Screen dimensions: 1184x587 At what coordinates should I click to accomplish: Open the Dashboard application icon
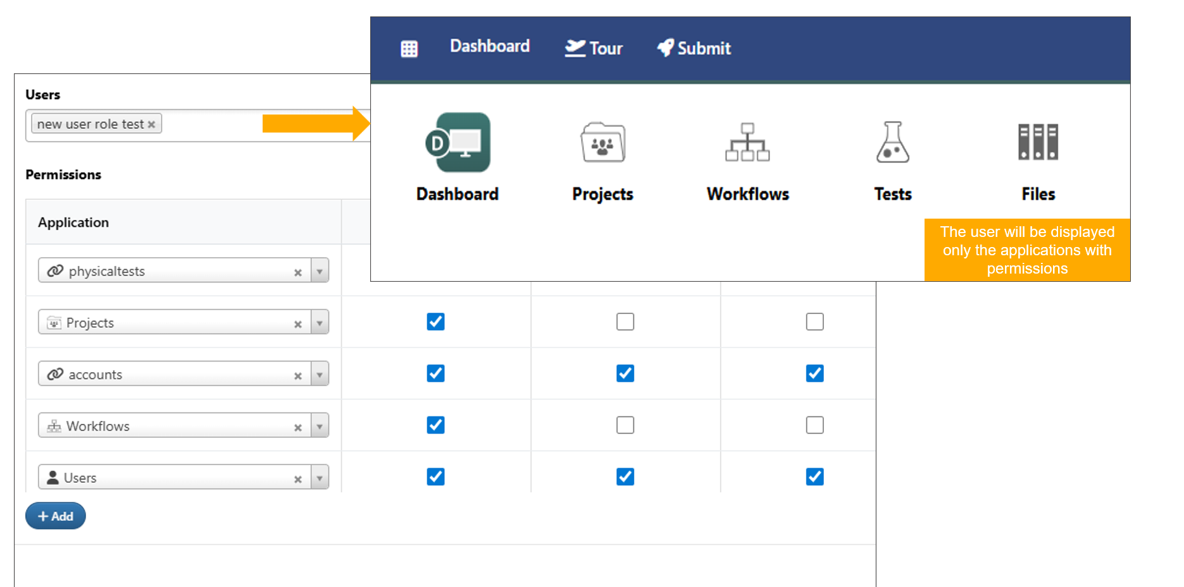pos(458,143)
